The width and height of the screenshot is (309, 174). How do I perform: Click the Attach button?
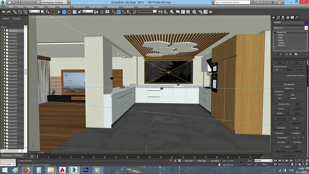tap(279, 113)
